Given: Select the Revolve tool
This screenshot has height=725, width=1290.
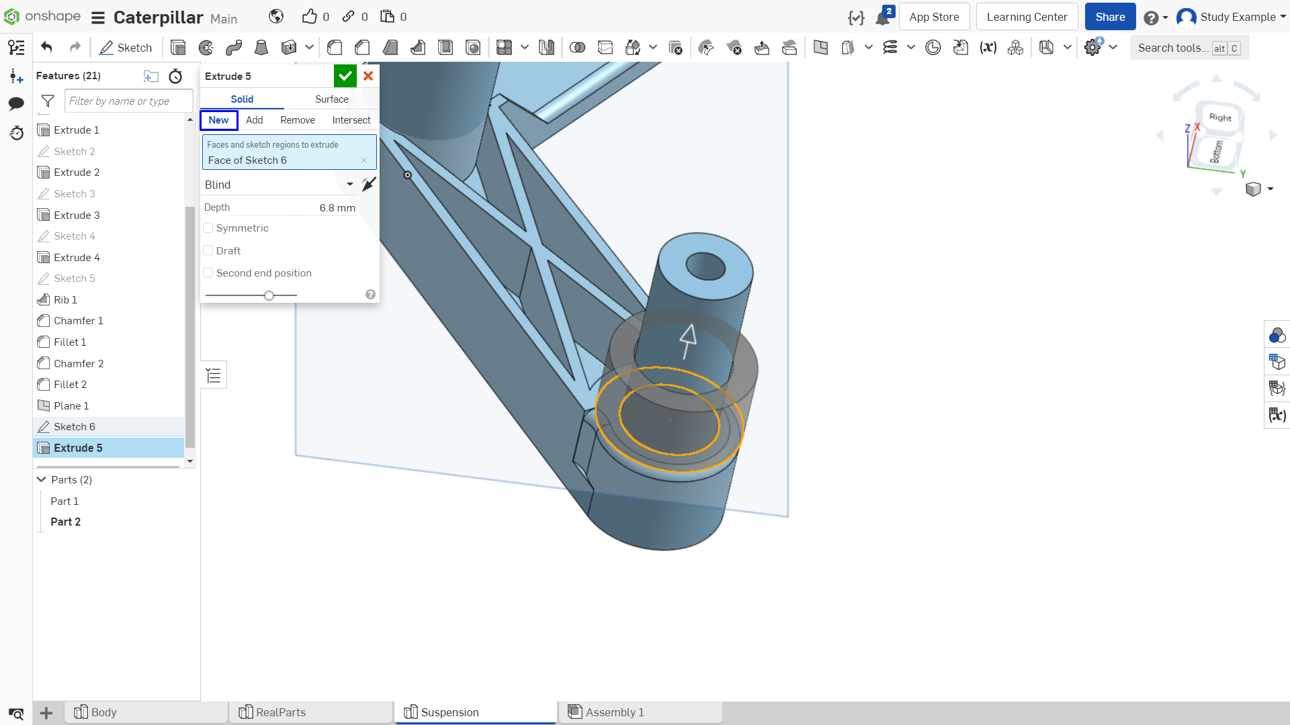Looking at the screenshot, I should pyautogui.click(x=206, y=48).
